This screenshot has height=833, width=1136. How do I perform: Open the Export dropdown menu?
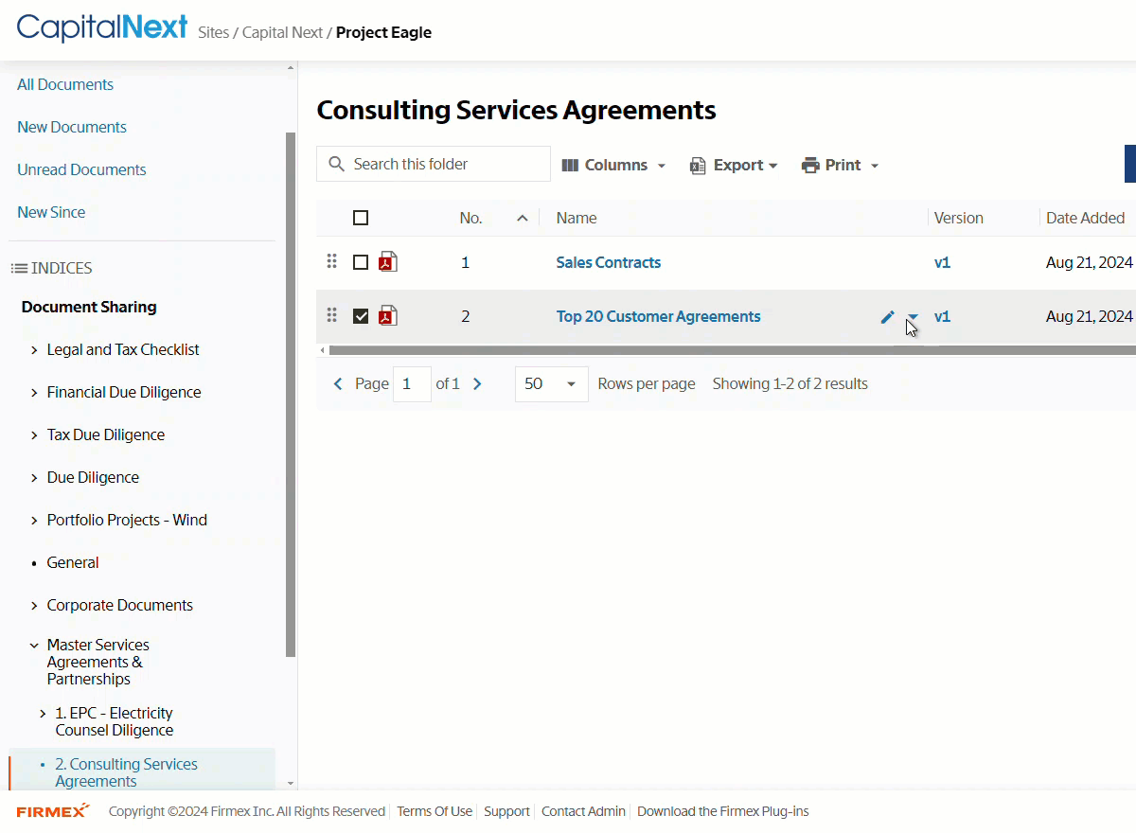coord(734,165)
